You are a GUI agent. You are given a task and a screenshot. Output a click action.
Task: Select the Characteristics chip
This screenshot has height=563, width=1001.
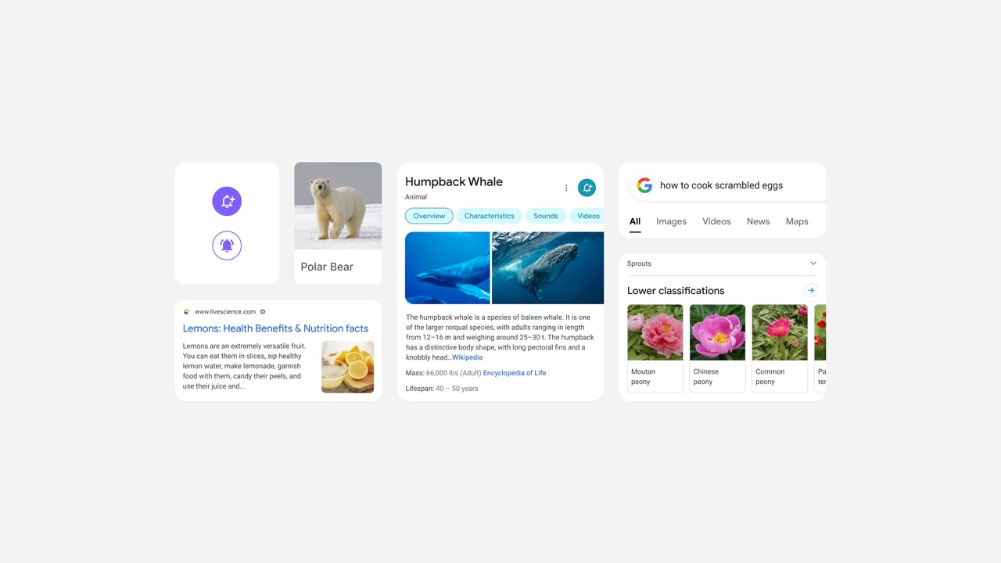(490, 216)
